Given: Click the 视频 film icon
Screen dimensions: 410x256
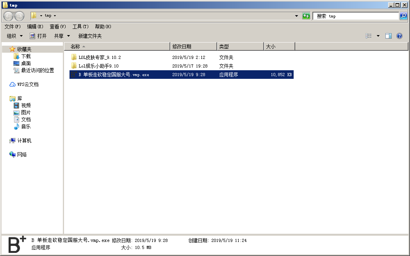Looking at the screenshot, I should [x=16, y=105].
